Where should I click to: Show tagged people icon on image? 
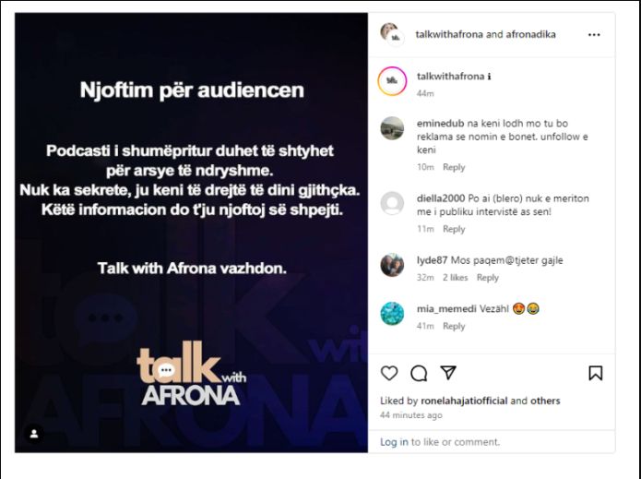[x=34, y=434]
